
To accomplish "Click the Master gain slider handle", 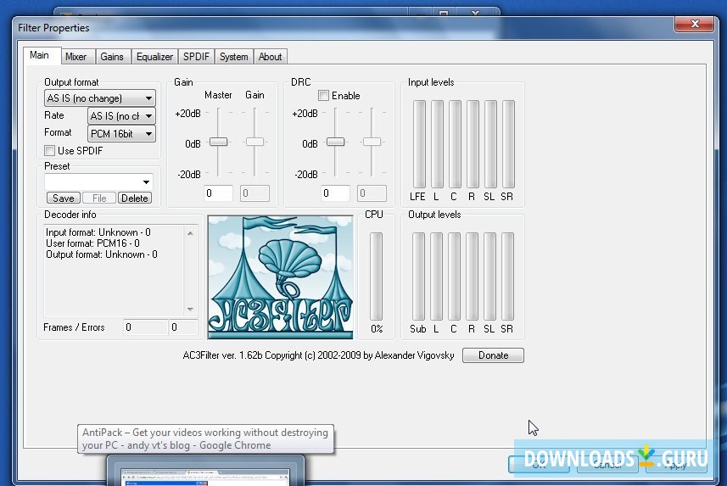I will tap(218, 142).
